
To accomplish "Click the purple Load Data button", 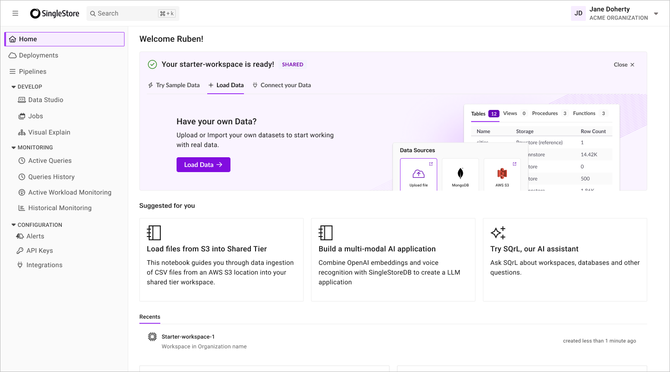I will [204, 165].
